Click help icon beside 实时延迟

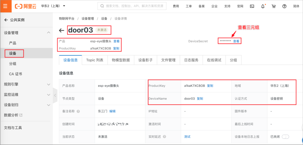[x=164, y=137]
